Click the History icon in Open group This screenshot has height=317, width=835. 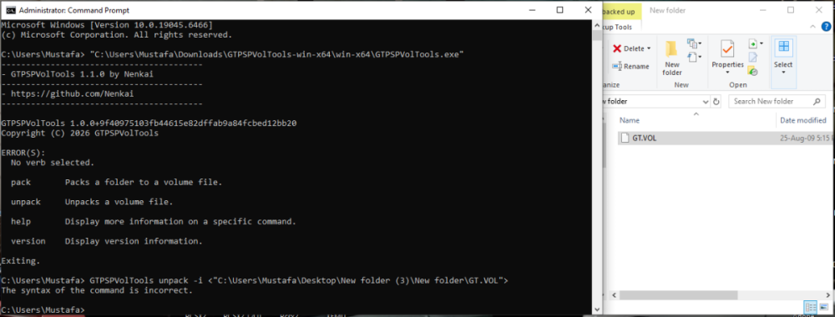752,70
